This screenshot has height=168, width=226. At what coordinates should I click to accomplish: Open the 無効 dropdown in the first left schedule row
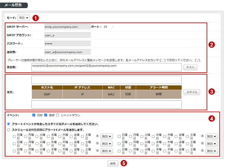coord(106,136)
